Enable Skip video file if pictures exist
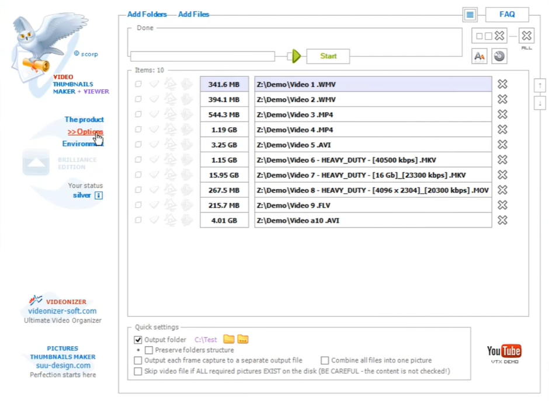The height and width of the screenshot is (401, 549). point(138,371)
